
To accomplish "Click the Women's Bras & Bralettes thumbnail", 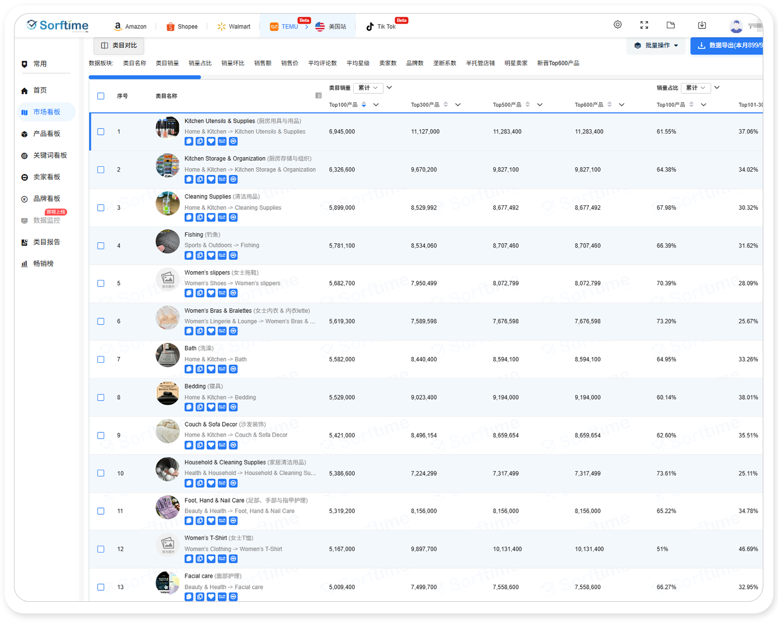I will [168, 318].
